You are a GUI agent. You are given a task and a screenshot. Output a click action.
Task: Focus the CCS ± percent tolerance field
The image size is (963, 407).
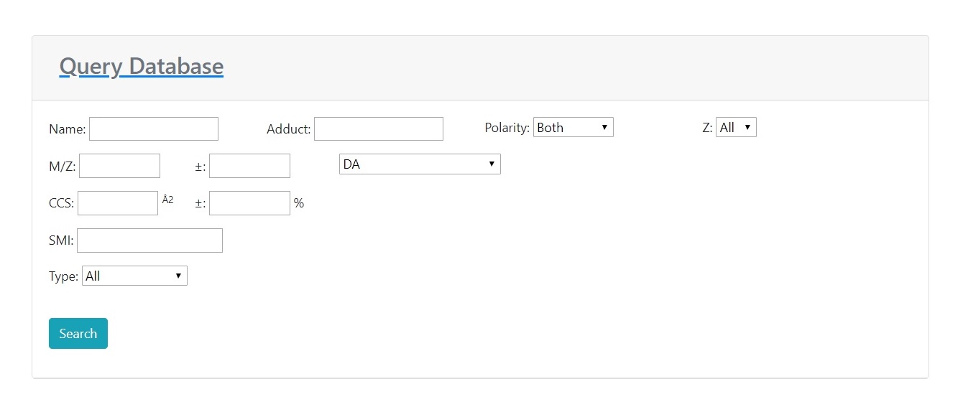(249, 203)
